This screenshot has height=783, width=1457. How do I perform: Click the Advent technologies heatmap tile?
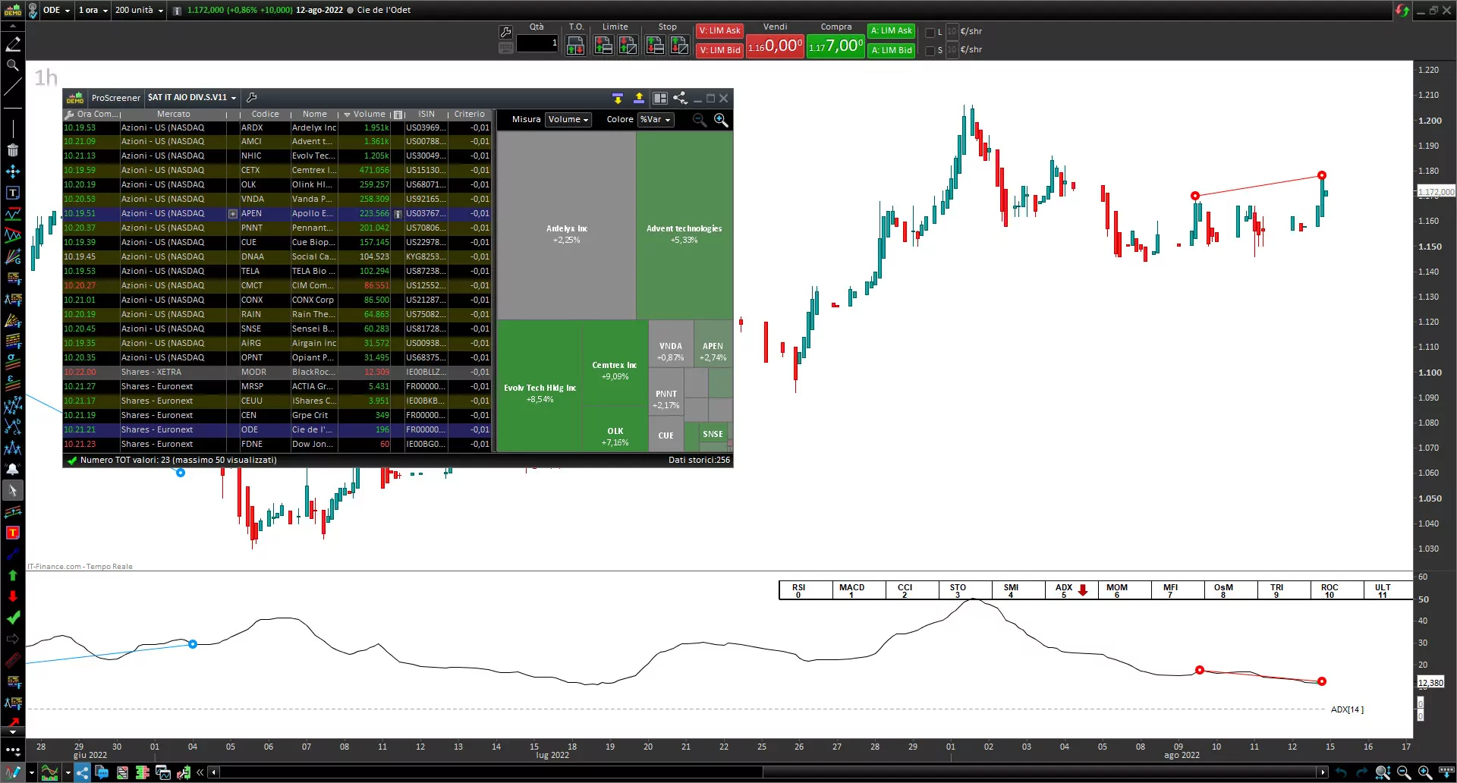(684, 228)
